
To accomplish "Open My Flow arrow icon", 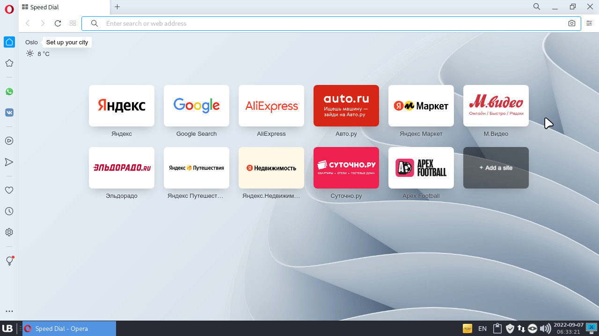I will click(9, 162).
